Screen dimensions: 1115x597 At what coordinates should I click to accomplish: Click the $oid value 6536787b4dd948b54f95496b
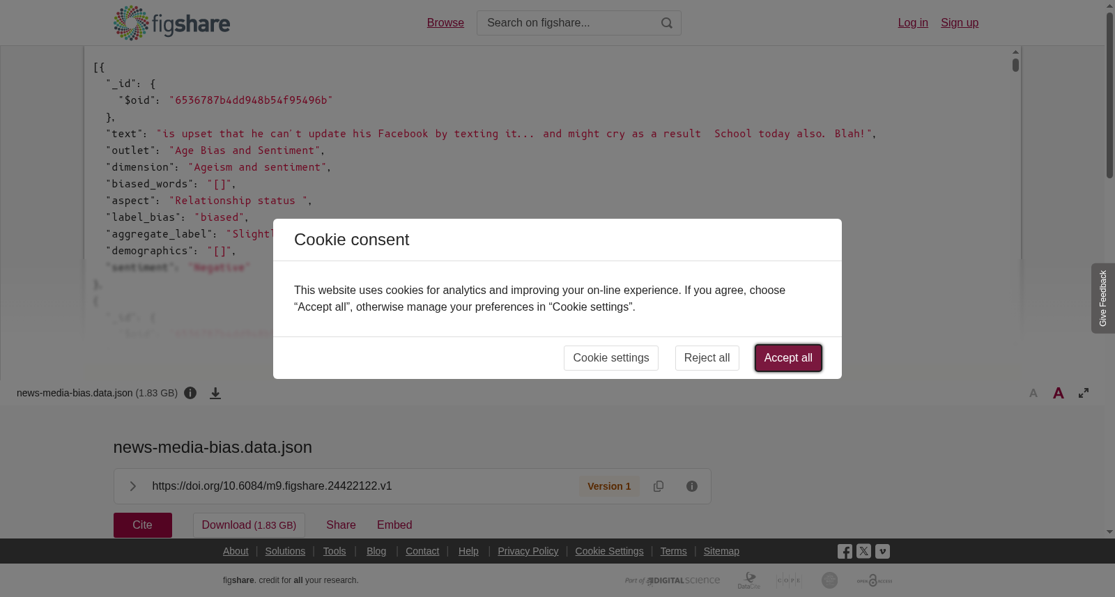point(251,100)
